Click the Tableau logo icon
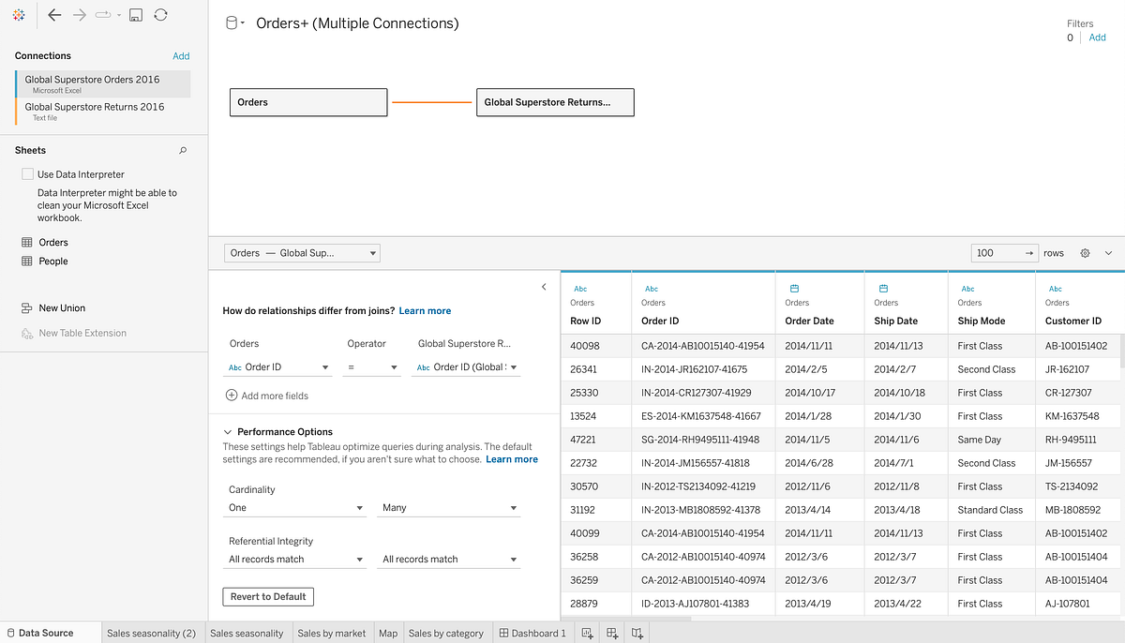The image size is (1125, 643). click(x=17, y=15)
